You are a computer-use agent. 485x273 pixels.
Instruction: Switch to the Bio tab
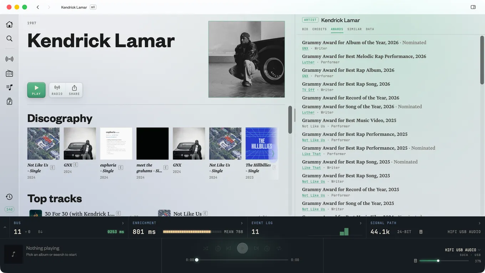pos(305,29)
